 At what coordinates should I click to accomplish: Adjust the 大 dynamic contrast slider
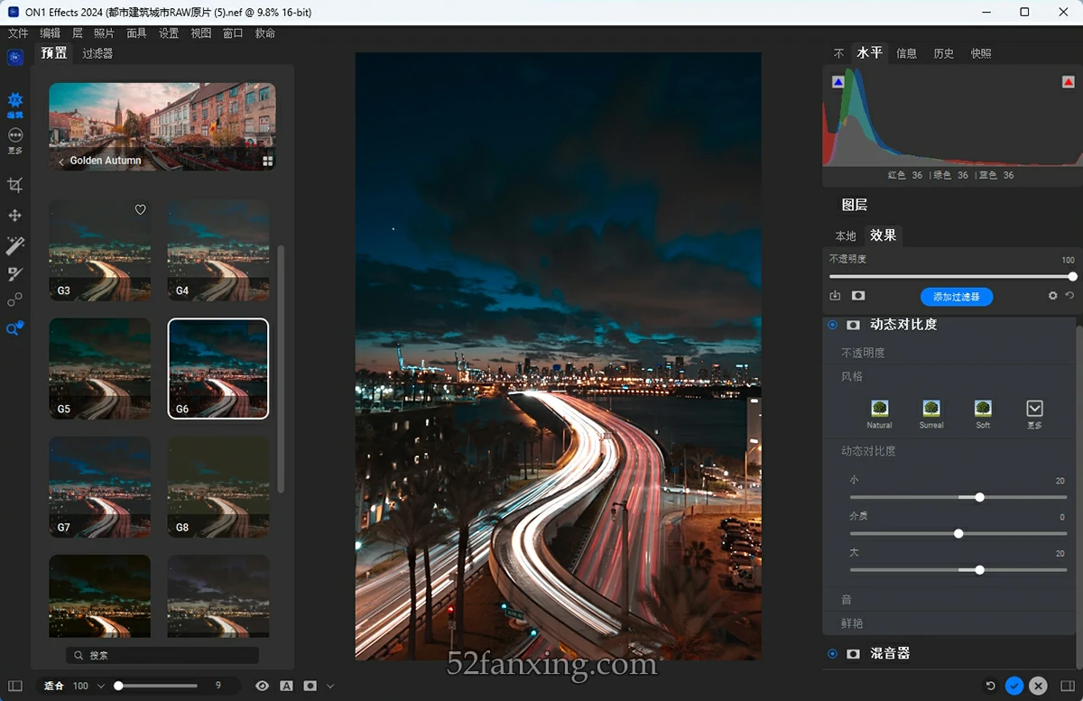click(958, 569)
